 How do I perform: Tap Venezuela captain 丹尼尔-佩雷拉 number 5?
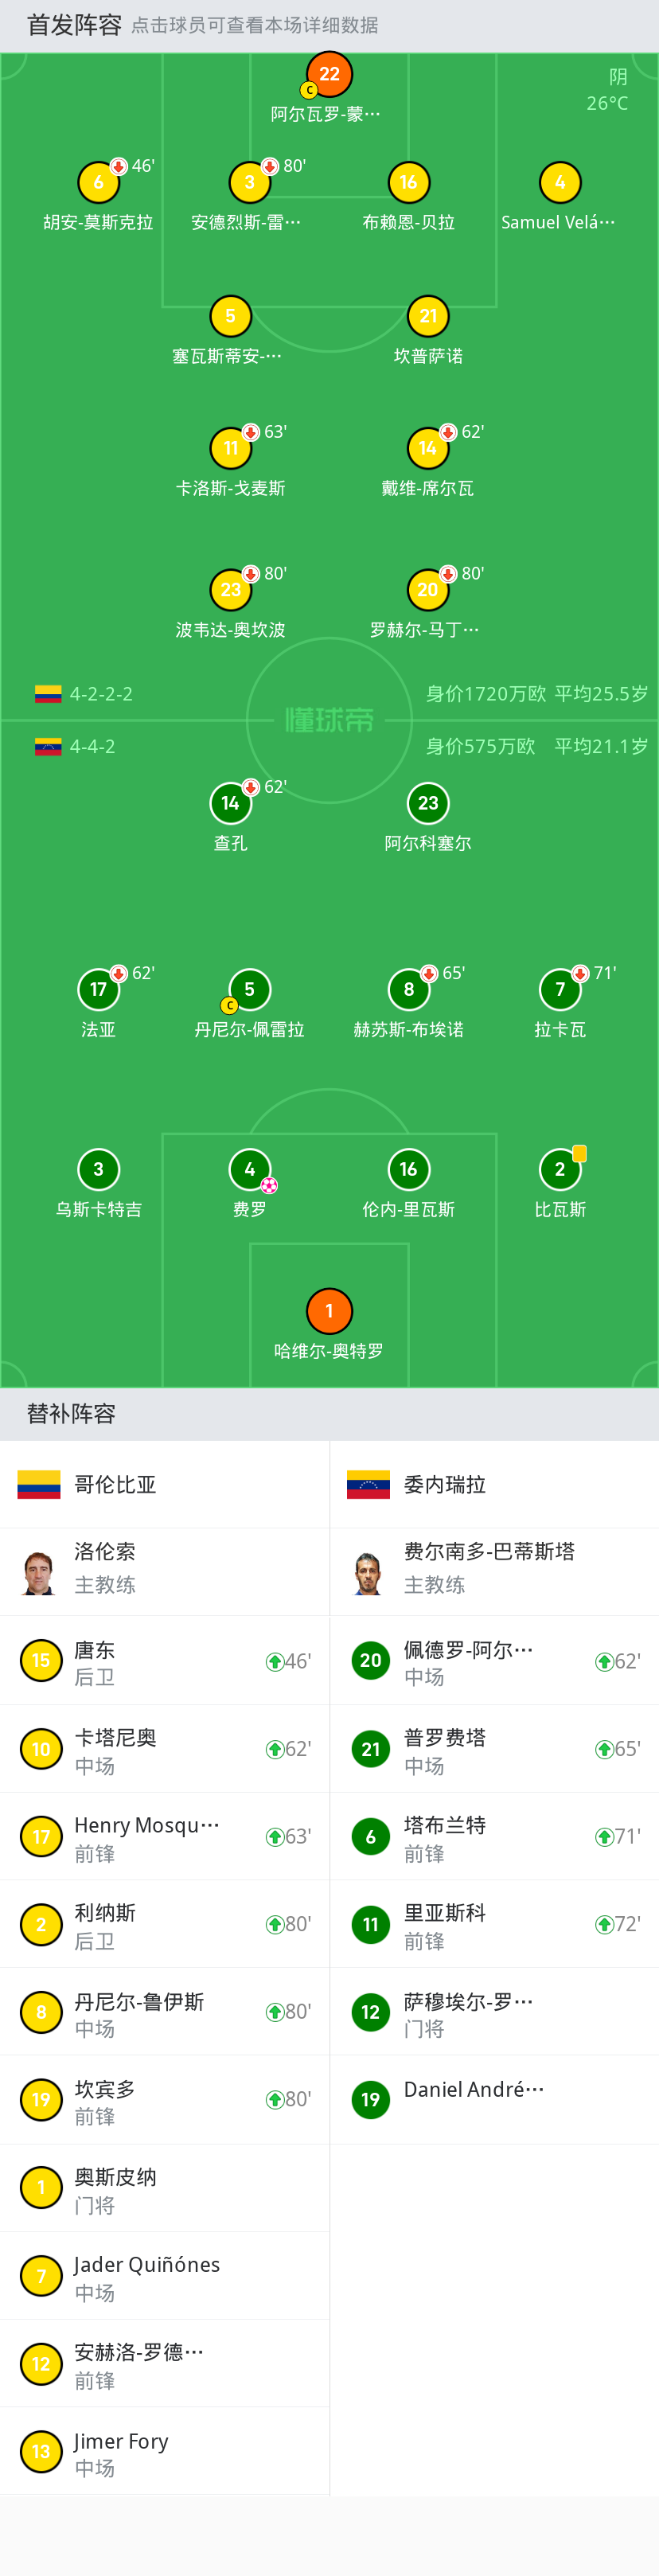click(x=249, y=990)
